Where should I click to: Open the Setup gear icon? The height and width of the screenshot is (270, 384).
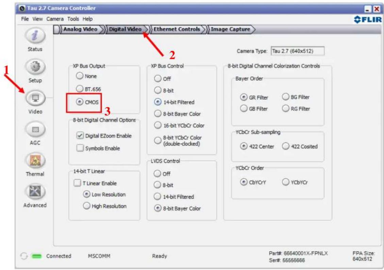pyautogui.click(x=35, y=67)
